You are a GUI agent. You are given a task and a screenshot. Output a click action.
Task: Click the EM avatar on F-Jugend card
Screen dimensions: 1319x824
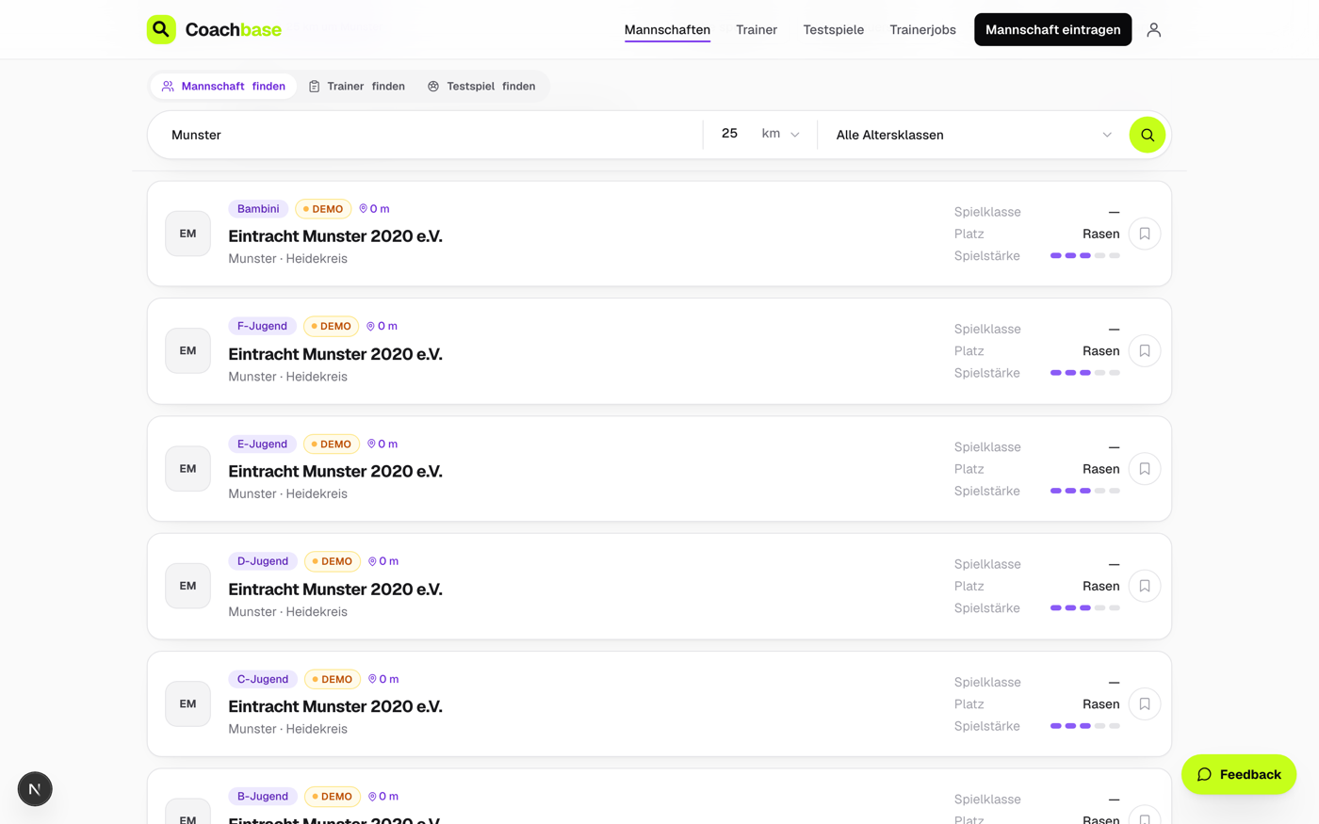[x=188, y=351]
